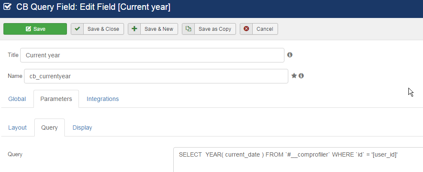Select the Parameters tab
Image resolution: width=423 pixels, height=172 pixels.
pyautogui.click(x=56, y=99)
